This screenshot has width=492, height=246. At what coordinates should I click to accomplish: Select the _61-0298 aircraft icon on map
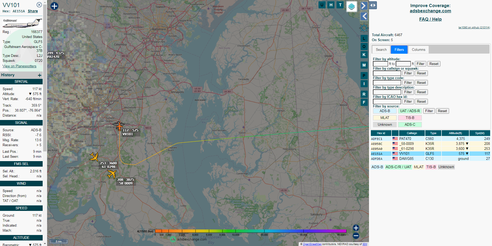pyautogui.click(x=94, y=157)
